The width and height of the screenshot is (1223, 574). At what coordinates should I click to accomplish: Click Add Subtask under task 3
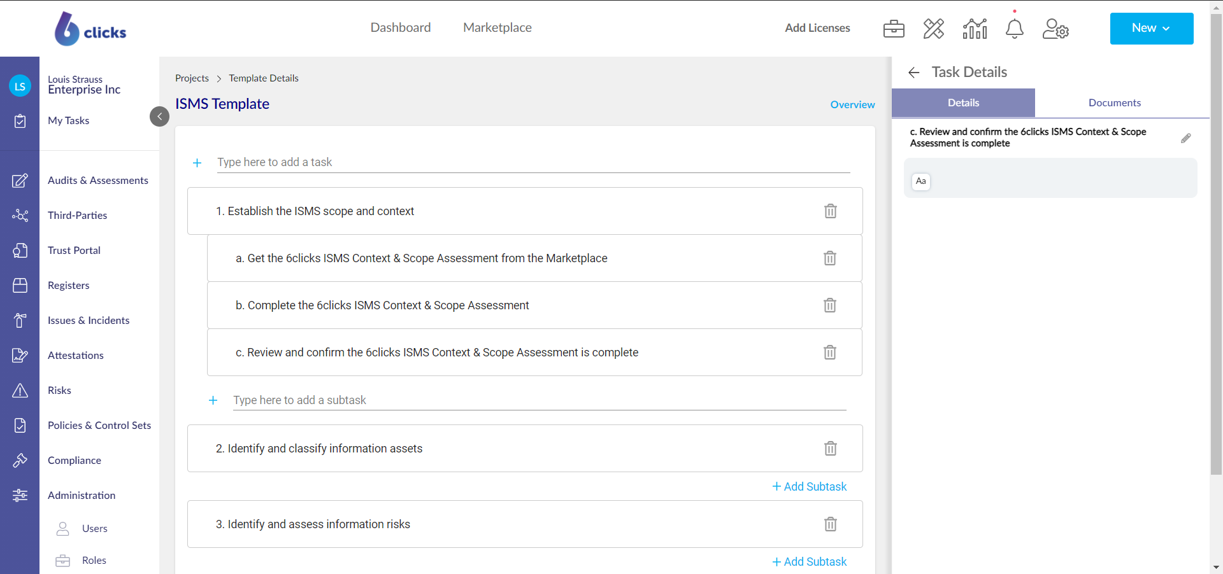(810, 562)
